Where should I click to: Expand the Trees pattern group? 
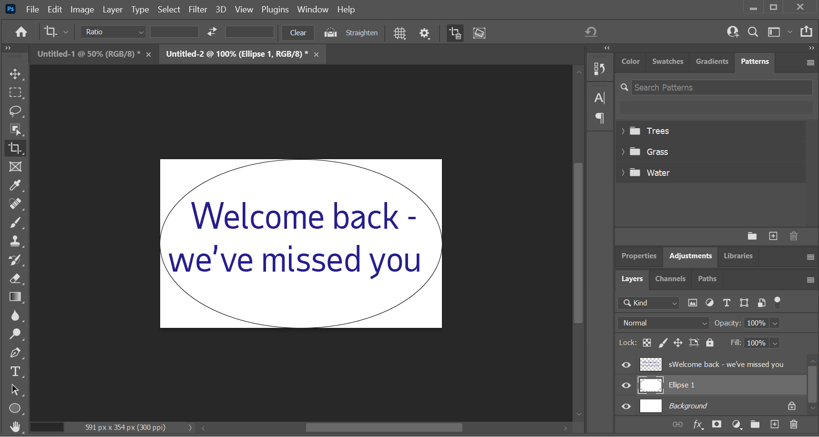pos(624,131)
